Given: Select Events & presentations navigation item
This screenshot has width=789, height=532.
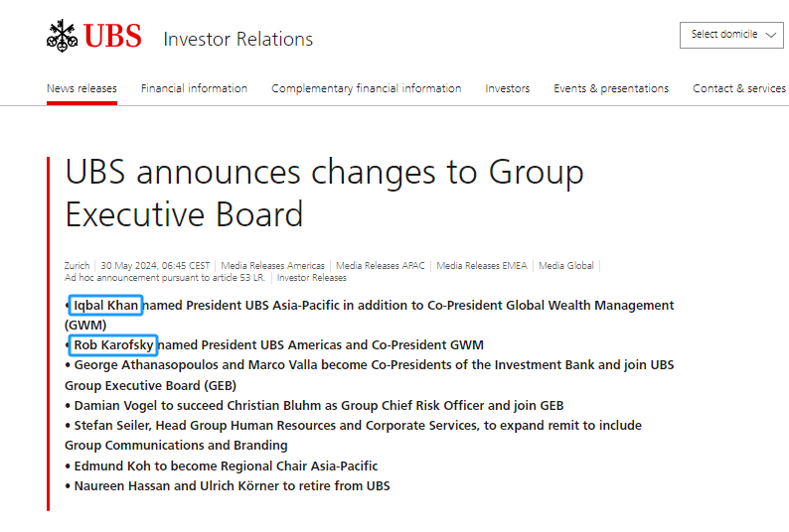Looking at the screenshot, I should pos(611,88).
